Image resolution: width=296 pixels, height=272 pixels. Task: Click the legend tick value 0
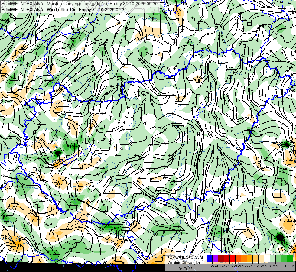270,266
